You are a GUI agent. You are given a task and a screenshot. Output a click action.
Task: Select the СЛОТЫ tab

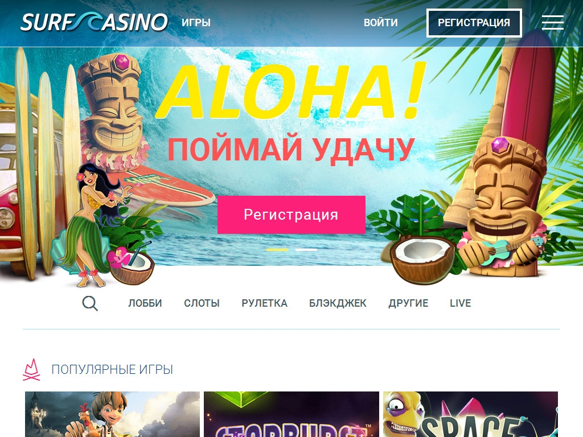(x=202, y=303)
